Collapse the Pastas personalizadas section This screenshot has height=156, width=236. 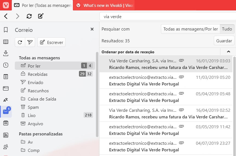pyautogui.click(x=41, y=134)
